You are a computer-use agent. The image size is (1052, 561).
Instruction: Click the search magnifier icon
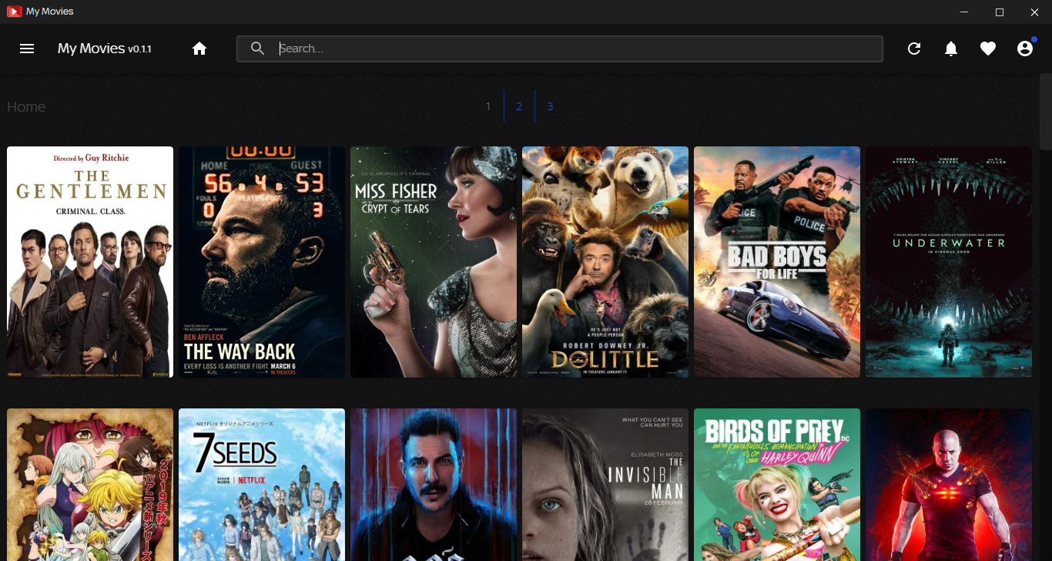point(257,48)
